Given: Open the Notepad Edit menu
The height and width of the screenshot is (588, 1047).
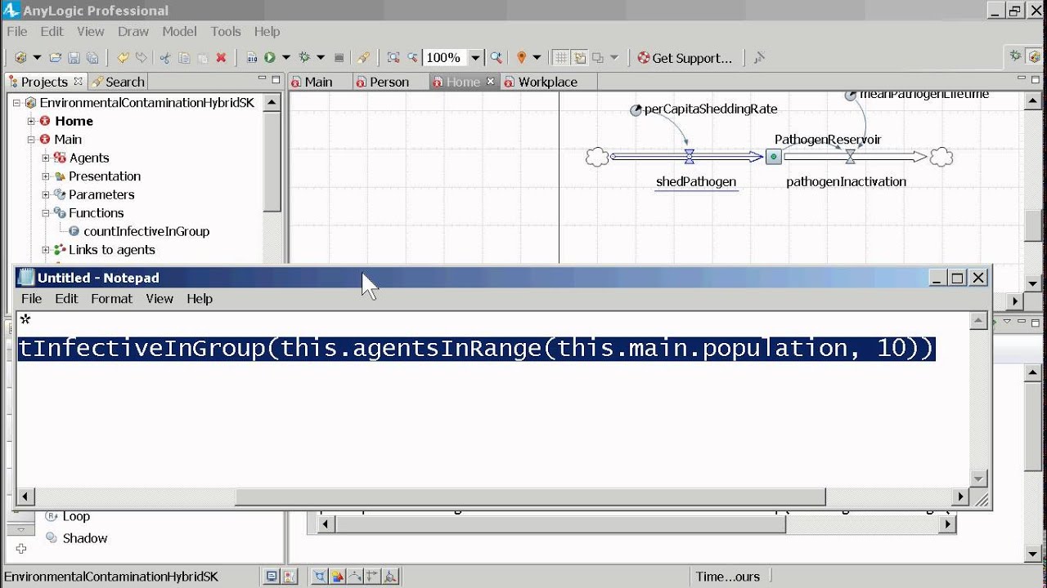Looking at the screenshot, I should 66,299.
